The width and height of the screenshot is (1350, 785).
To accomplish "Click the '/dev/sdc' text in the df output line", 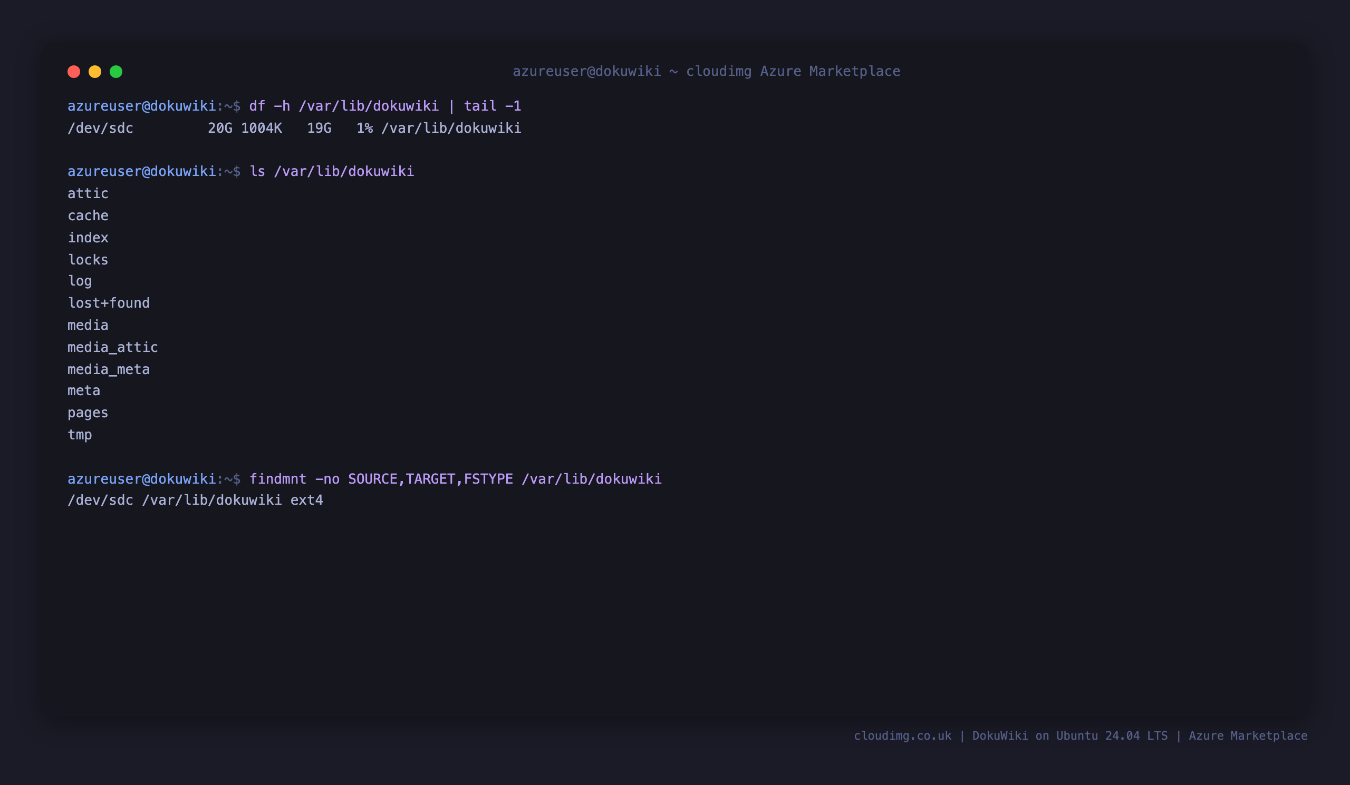I will pyautogui.click(x=100, y=129).
